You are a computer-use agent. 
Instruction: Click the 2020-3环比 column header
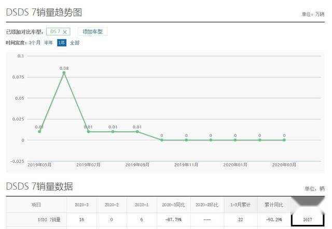coord(207,205)
